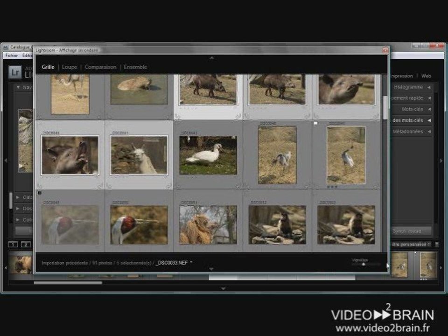Open the Loupe view tab
The width and height of the screenshot is (448, 336).
click(70, 67)
